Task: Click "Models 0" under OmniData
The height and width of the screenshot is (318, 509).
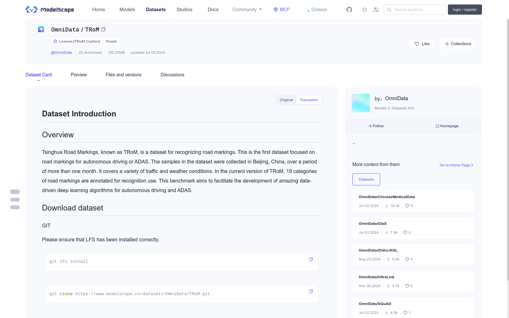Action: point(382,108)
